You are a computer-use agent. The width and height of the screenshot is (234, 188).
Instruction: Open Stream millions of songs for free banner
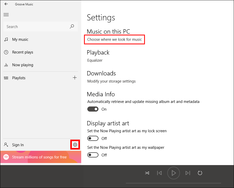[x=41, y=157]
